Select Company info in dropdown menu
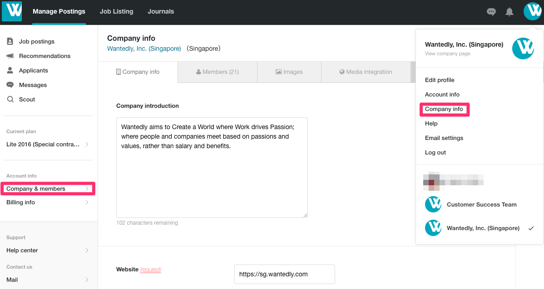 [444, 109]
